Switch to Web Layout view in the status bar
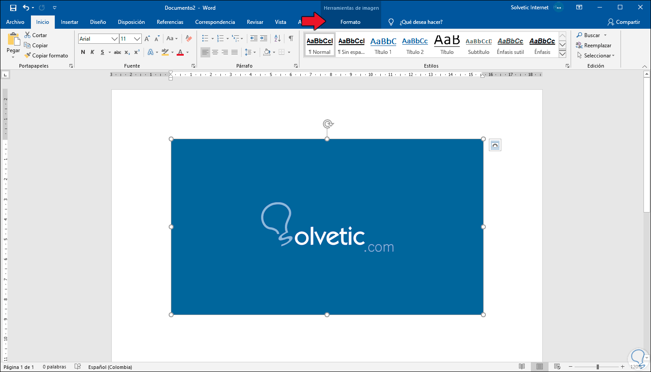 coord(557,367)
